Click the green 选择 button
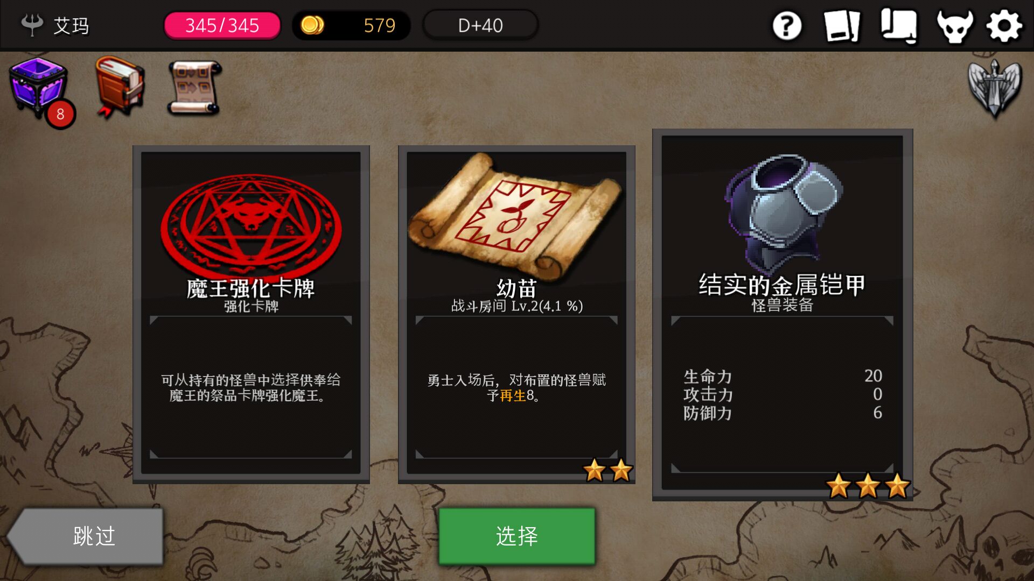Screen dimensions: 1034x581 click(x=517, y=536)
